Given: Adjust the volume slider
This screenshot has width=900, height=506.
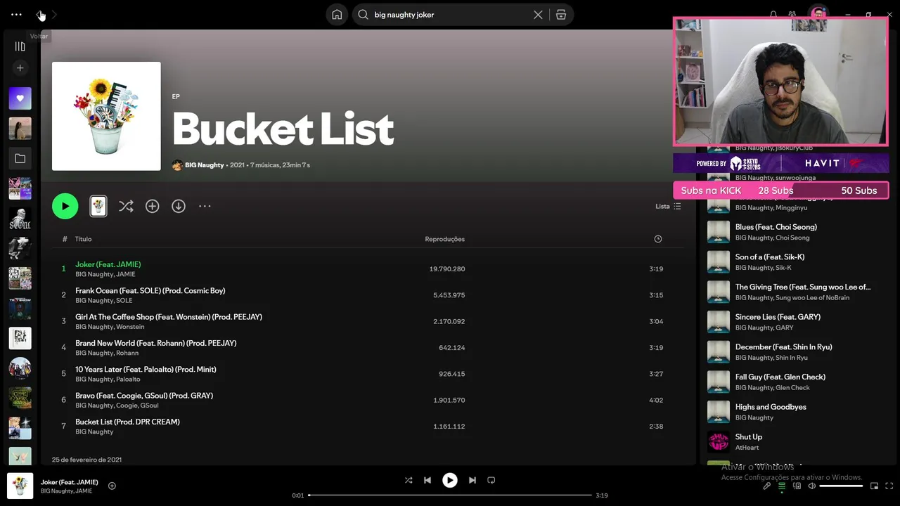Looking at the screenshot, I should coord(841,486).
